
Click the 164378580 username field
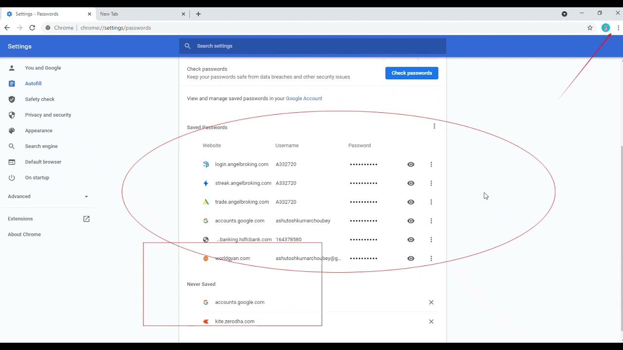(x=289, y=240)
